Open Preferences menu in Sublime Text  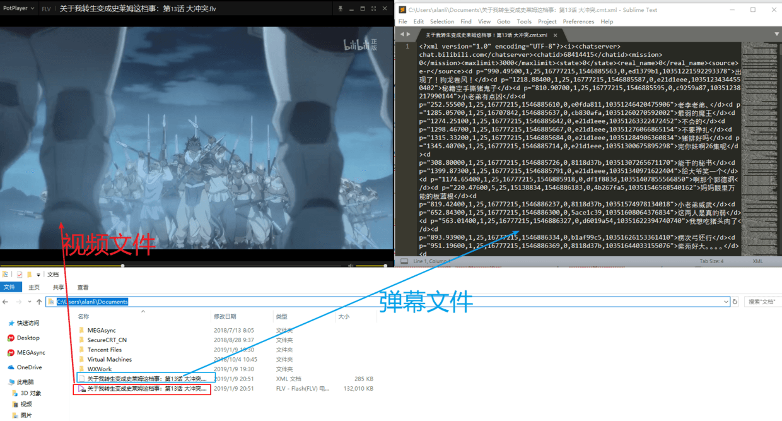[x=579, y=21]
